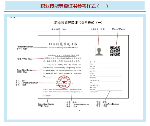This screenshot has height=126, width=150.
Task: Click the portrait photo placeholder
Action: [99, 51]
